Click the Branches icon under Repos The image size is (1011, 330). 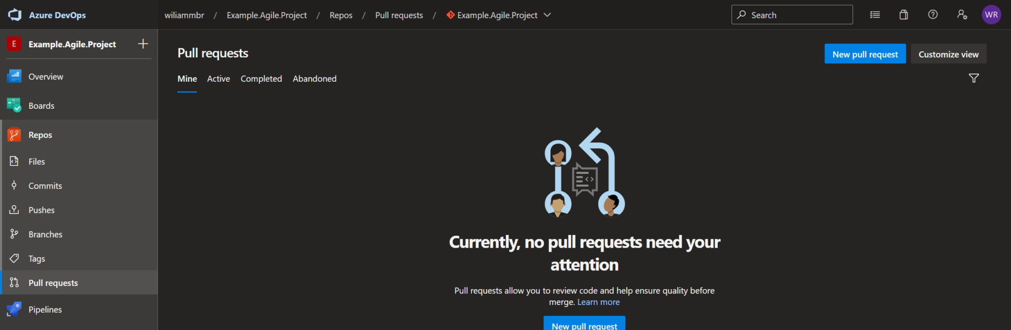point(14,234)
